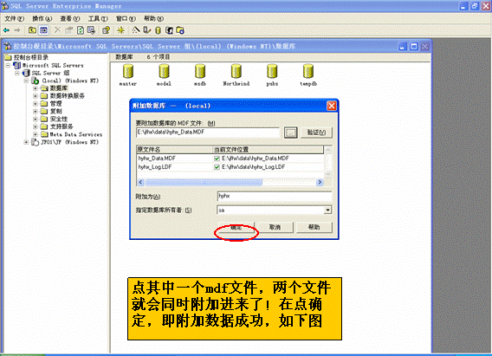Expand the JF01\JF server tree node
492x356 pixels.
[x=26, y=142]
